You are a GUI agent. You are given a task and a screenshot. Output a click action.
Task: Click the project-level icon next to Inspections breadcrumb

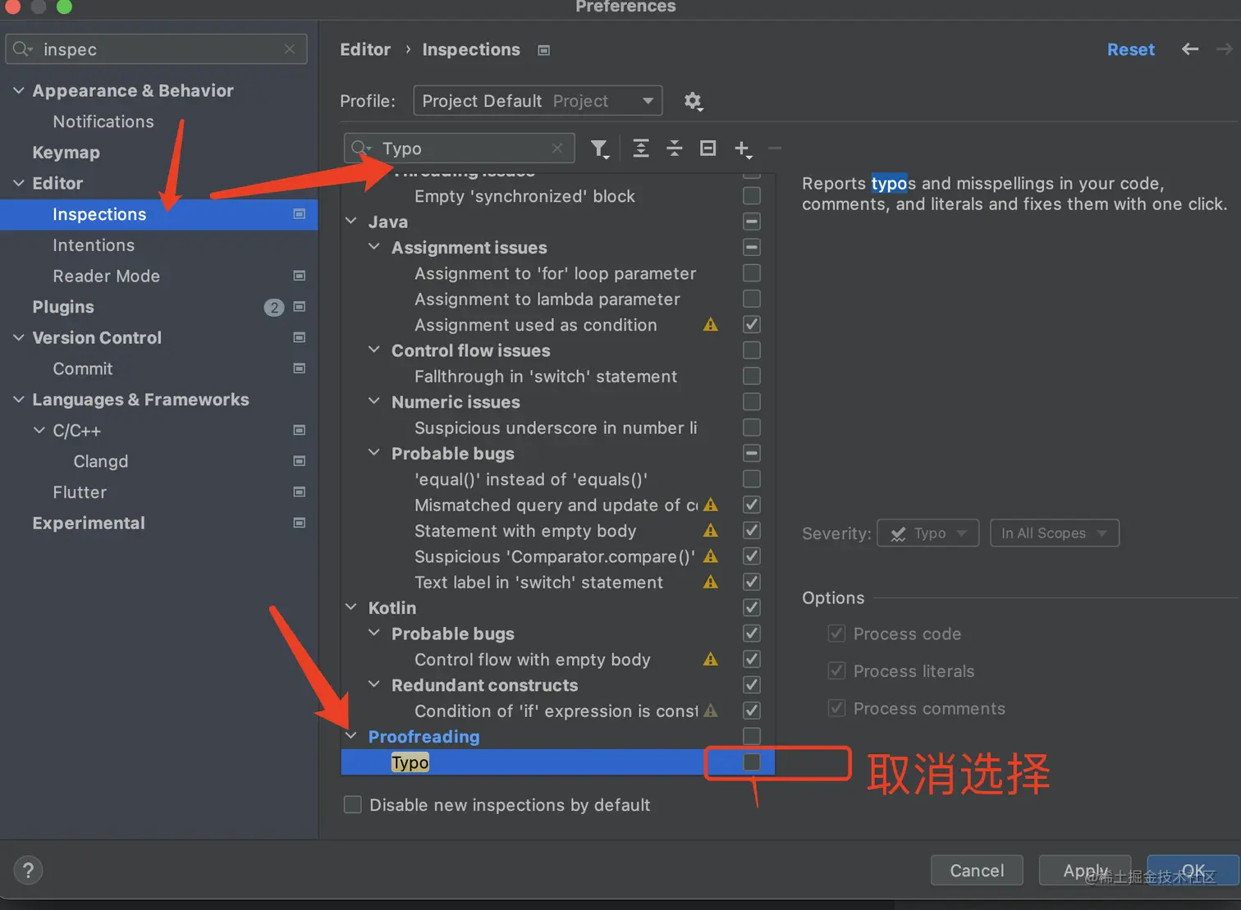click(543, 50)
